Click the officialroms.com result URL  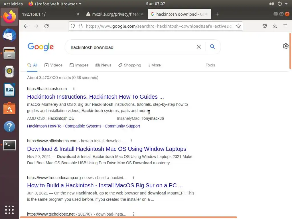pos(75,141)
